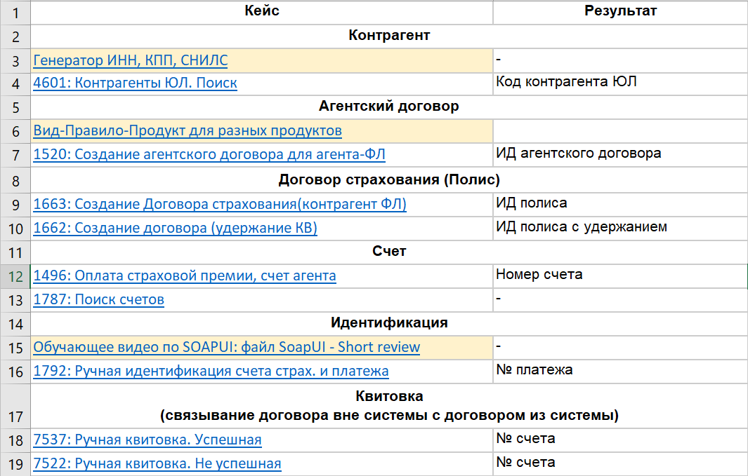Click the "Счет" section header cell

point(386,252)
